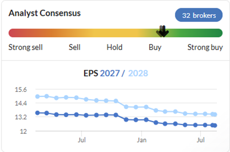Select first light blue 2028 EPS data point
The image size is (230, 152).
click(38, 97)
